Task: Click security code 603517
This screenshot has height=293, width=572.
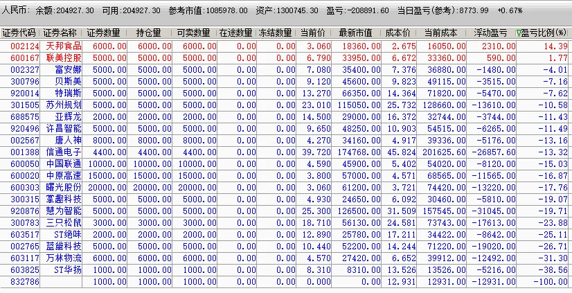Action: pyautogui.click(x=25, y=234)
